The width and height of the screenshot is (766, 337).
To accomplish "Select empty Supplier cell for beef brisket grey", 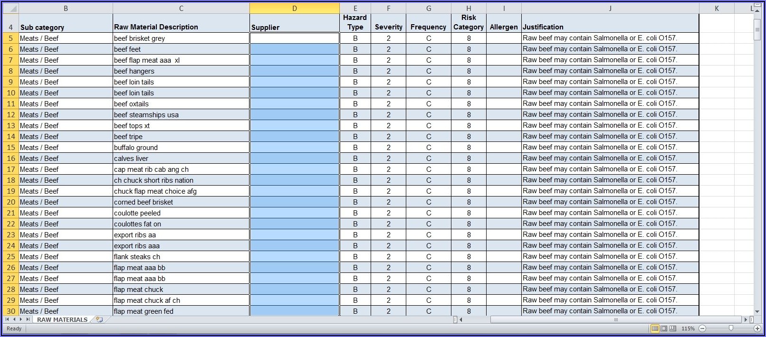I will tap(294, 38).
